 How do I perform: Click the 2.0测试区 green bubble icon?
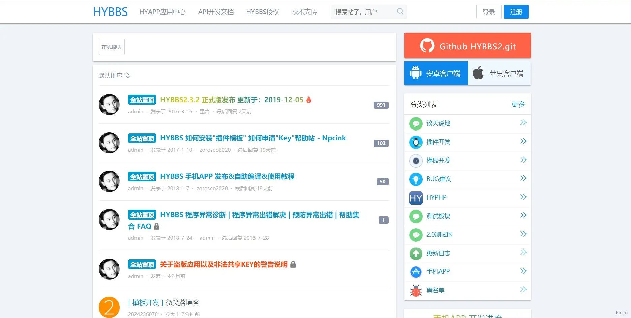[416, 235]
